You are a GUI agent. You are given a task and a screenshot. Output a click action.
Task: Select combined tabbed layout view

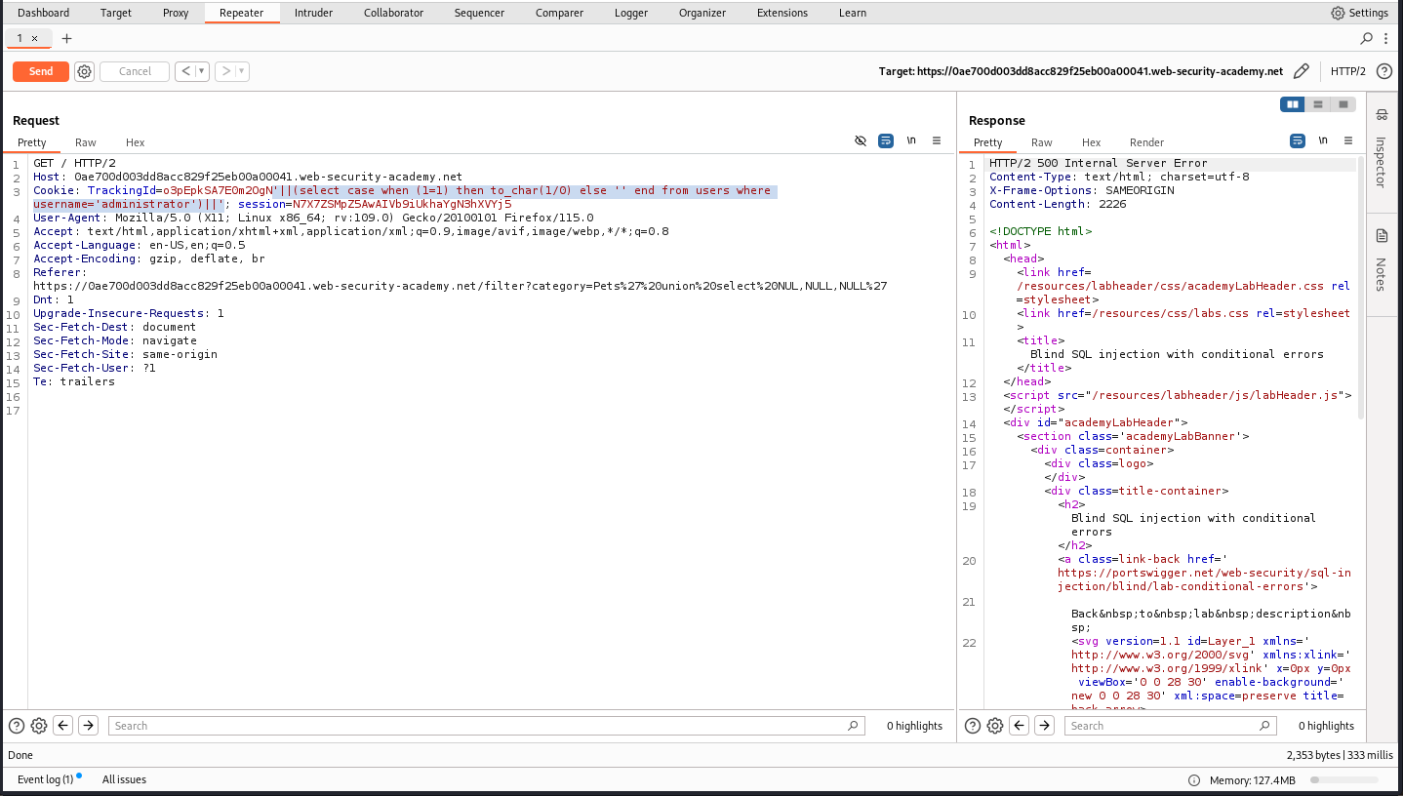coord(1343,104)
